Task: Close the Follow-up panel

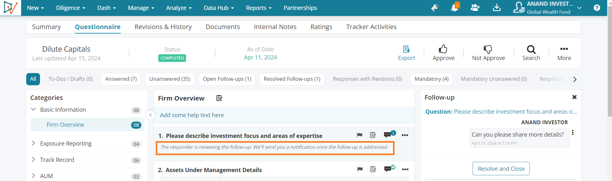Action: pos(574,97)
